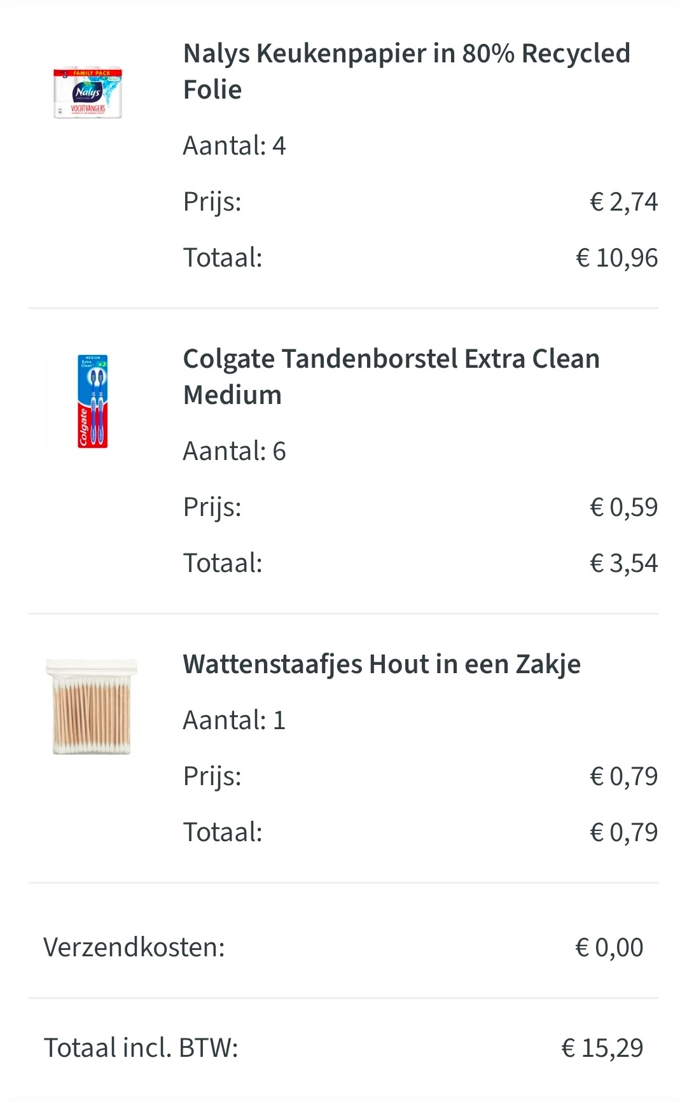Click the Aantal: 4 quantity text
Screen dimensions: 687x1102
click(234, 146)
